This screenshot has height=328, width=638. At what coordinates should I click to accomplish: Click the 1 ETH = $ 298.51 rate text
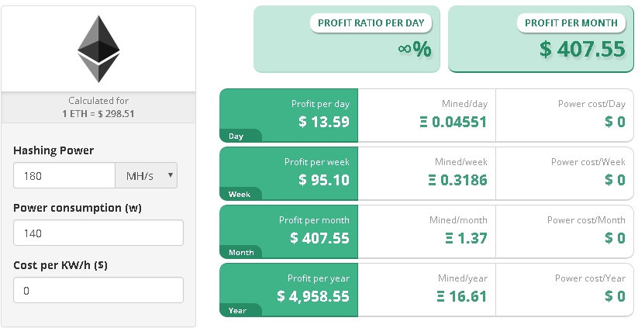pyautogui.click(x=98, y=113)
